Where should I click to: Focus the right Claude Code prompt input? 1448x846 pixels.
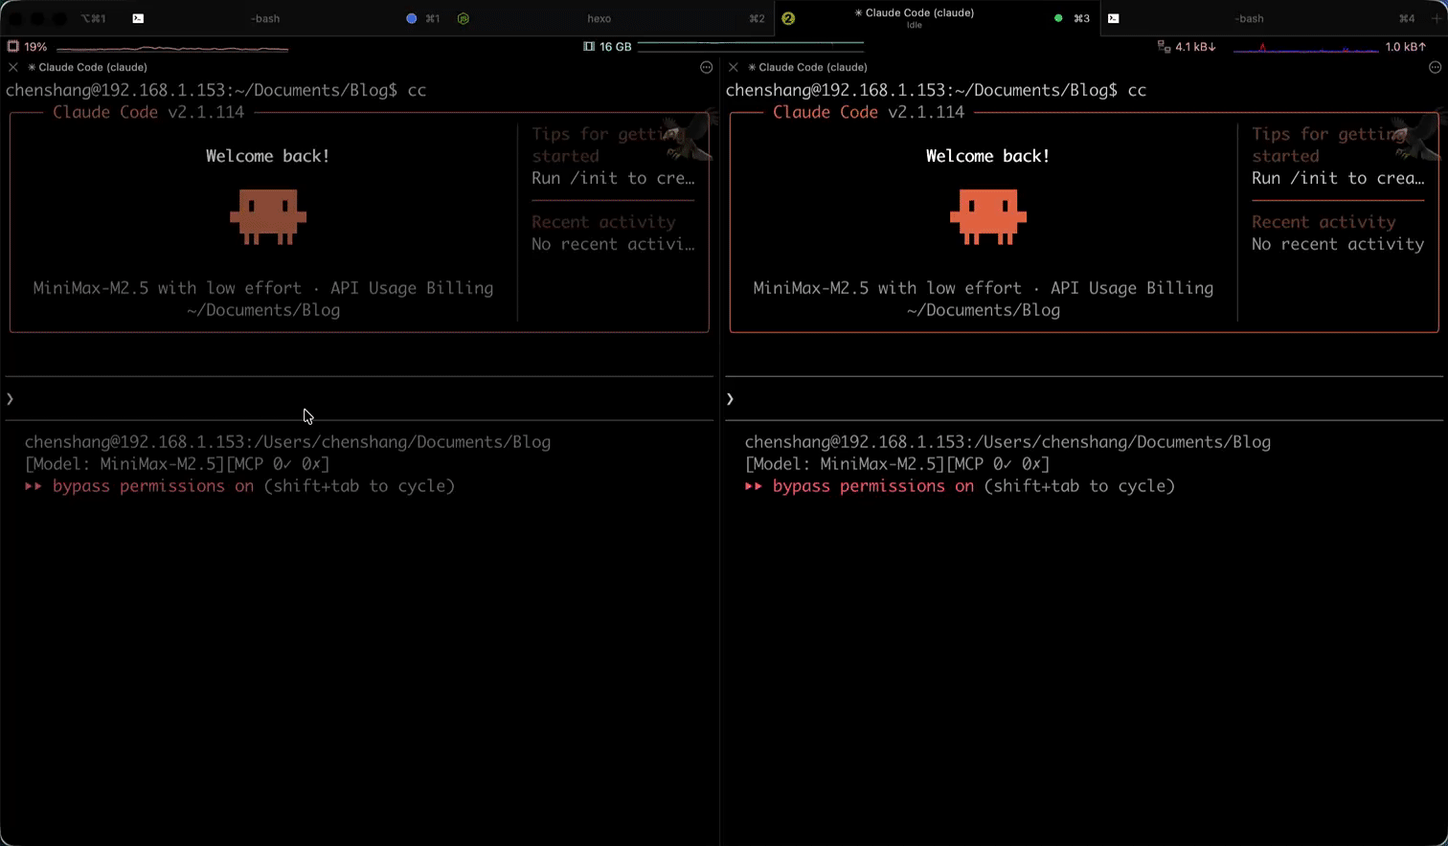pos(1082,398)
